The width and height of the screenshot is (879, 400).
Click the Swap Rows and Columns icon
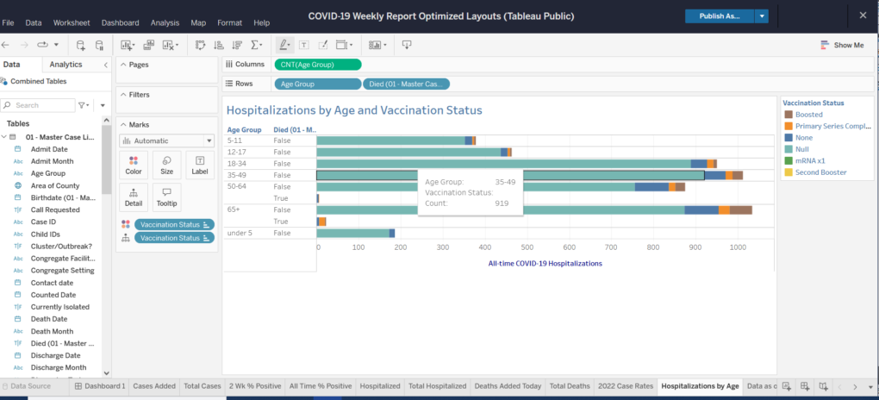[200, 45]
